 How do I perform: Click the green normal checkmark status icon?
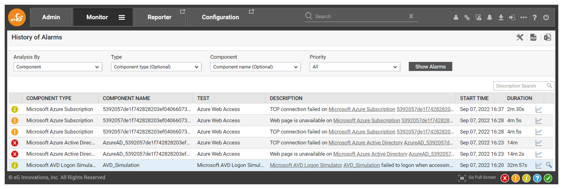pos(548,178)
